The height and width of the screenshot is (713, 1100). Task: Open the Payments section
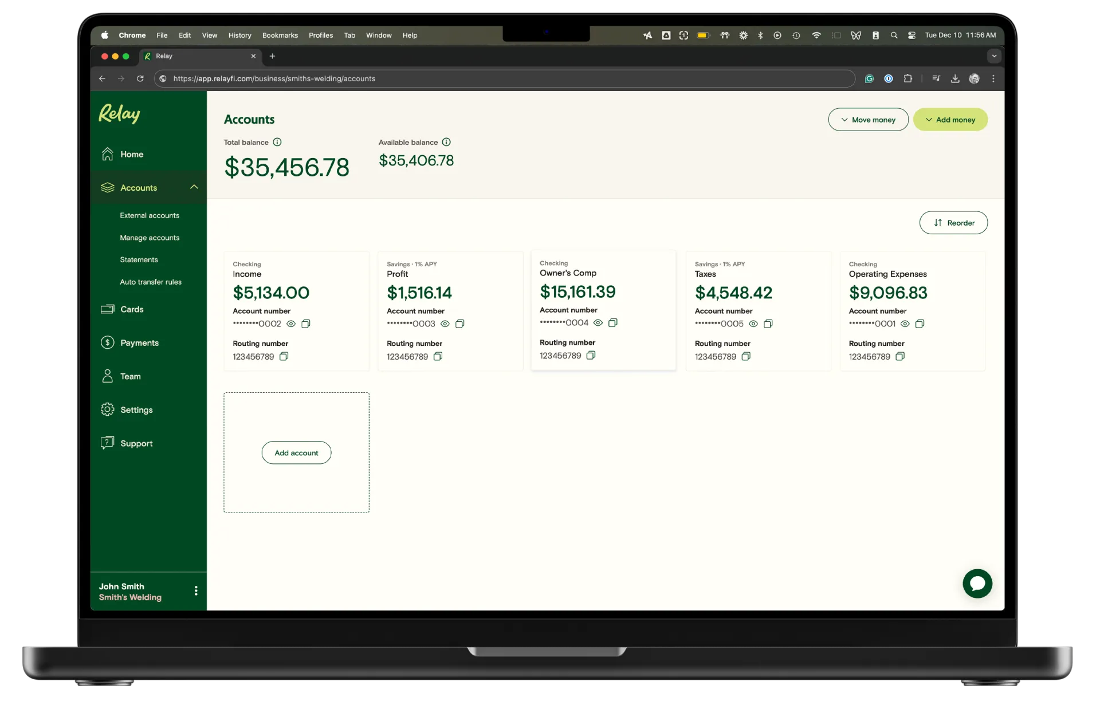pyautogui.click(x=140, y=342)
